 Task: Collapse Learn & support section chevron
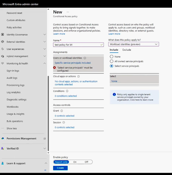point(46,163)
